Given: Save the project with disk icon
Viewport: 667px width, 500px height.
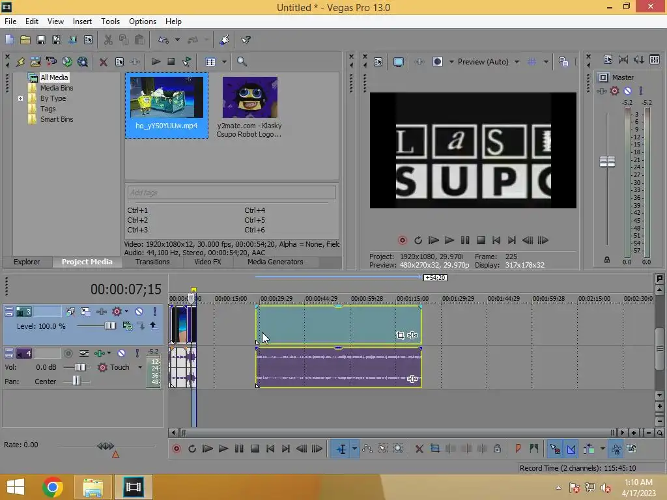Looking at the screenshot, I should 41,40.
